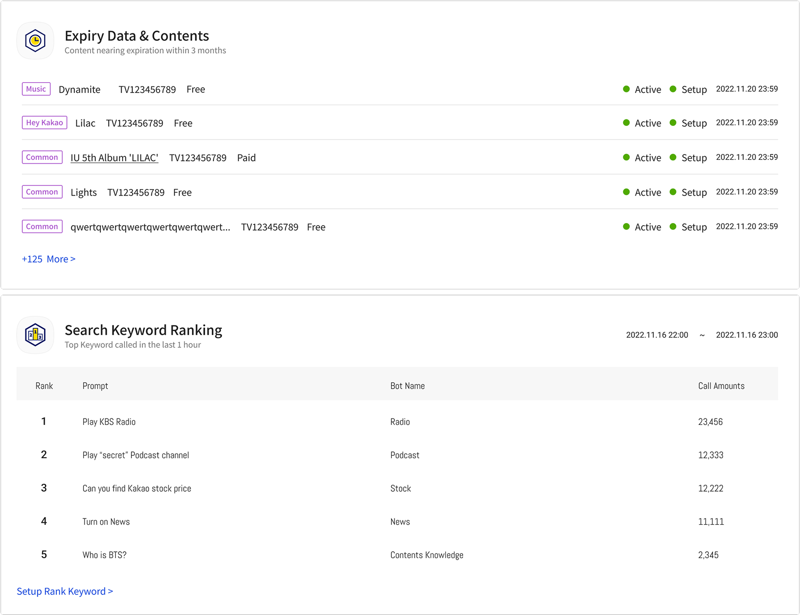Click the Free label on Dynamite row

[196, 90]
